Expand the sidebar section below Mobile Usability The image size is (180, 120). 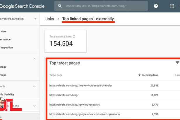(x=34, y=106)
